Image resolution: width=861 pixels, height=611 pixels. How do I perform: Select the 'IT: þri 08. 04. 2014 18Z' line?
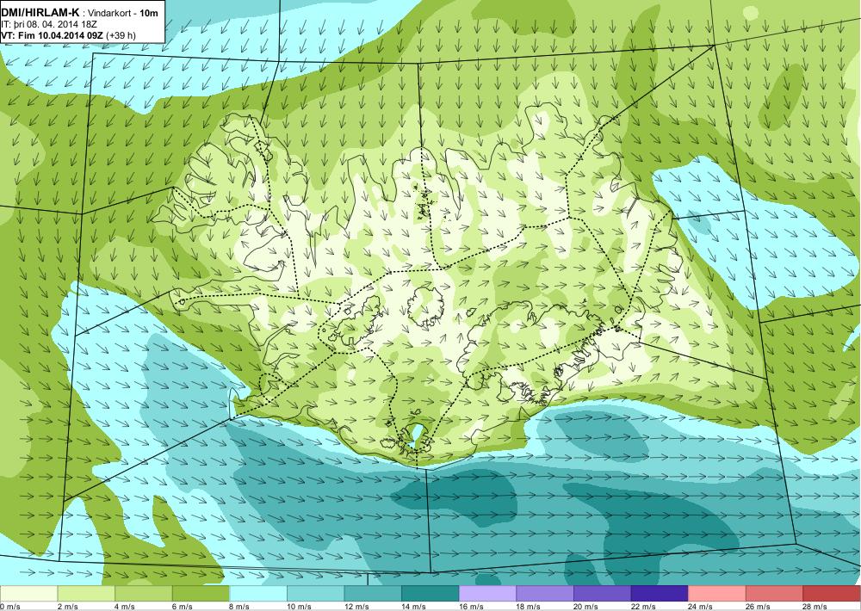click(47, 24)
